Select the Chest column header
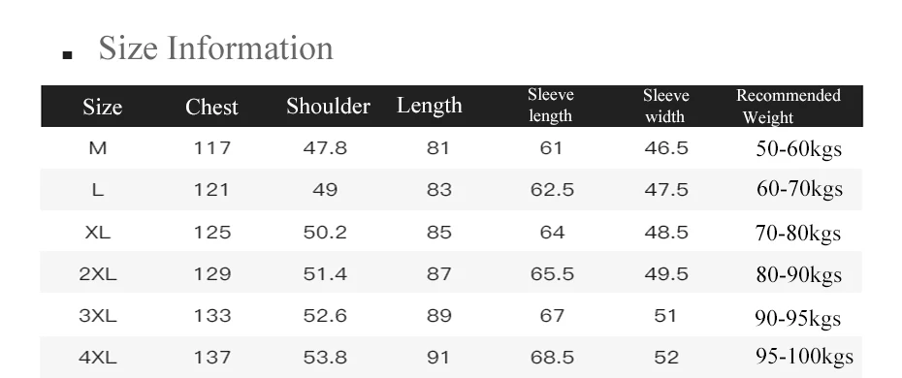902x378 pixels. (211, 107)
